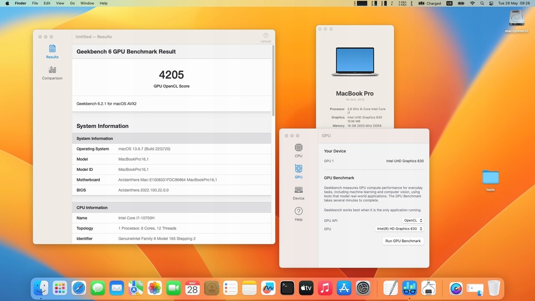Click the Upload icon in results window
The width and height of the screenshot is (535, 301).
coord(265,37)
